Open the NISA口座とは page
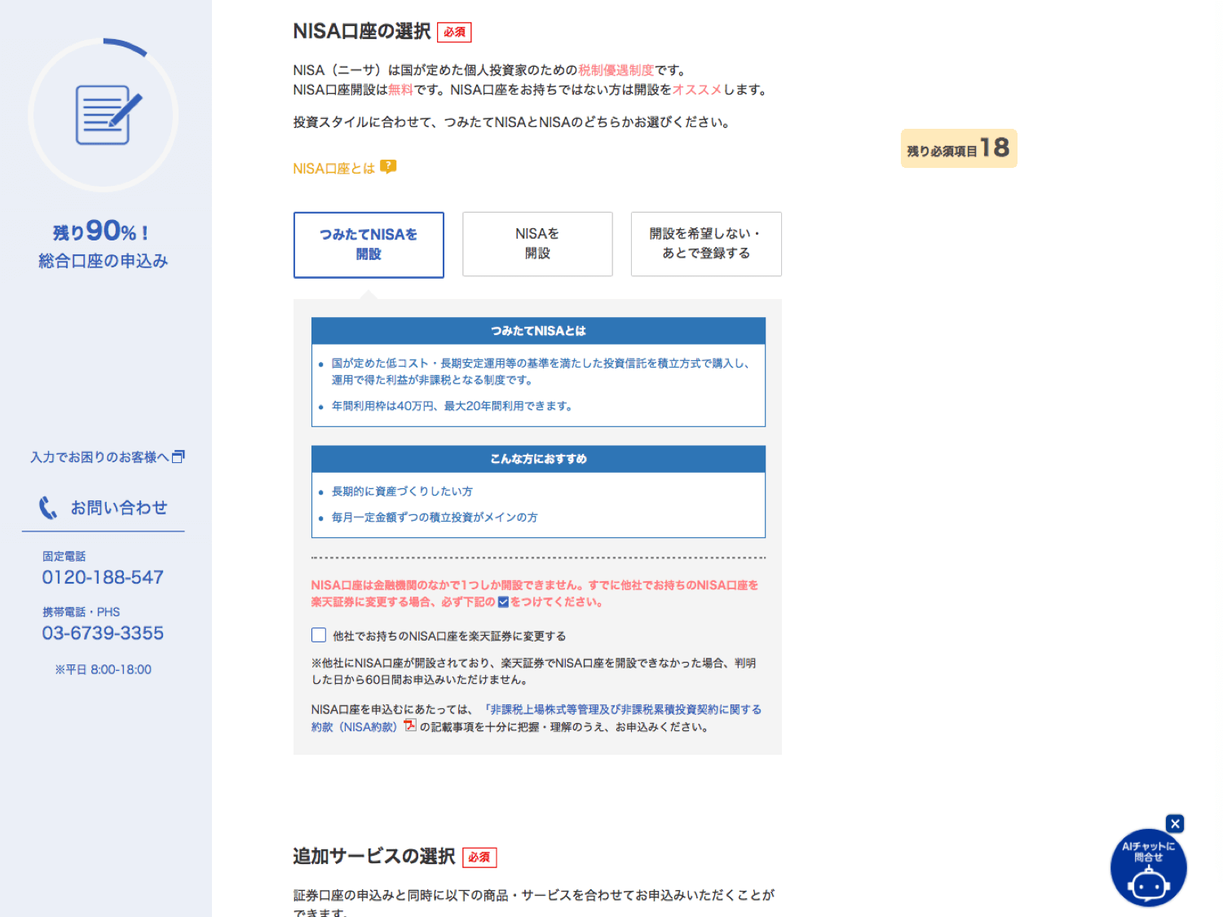Image resolution: width=1223 pixels, height=917 pixels. click(x=334, y=168)
